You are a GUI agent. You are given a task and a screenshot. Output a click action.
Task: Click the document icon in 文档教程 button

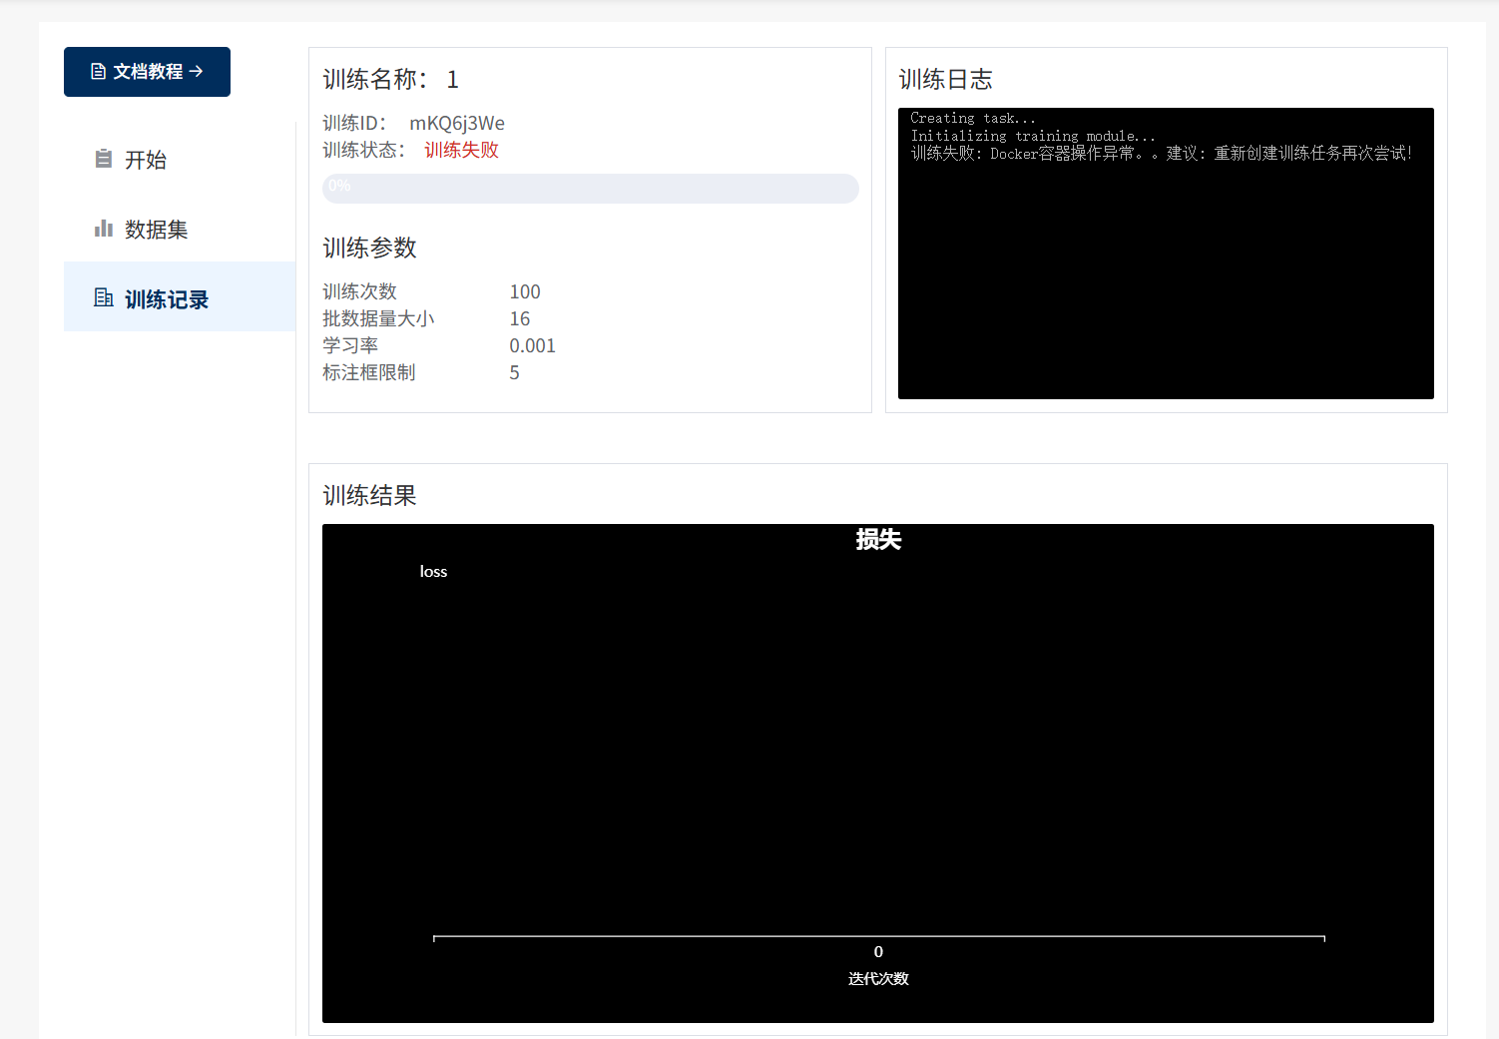coord(98,72)
